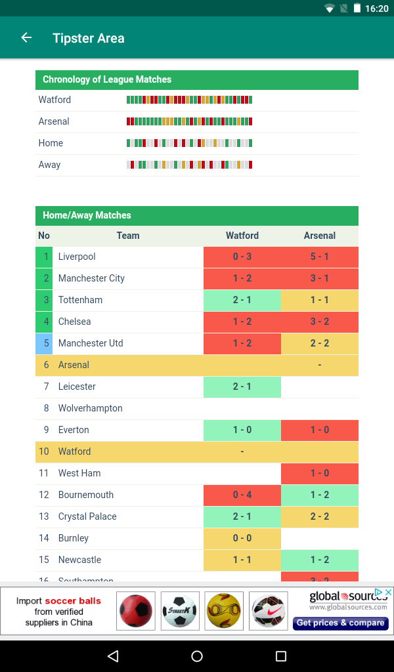Tap the yellow soccer ball thumbnail
This screenshot has height=672, width=394.
pyautogui.click(x=224, y=611)
